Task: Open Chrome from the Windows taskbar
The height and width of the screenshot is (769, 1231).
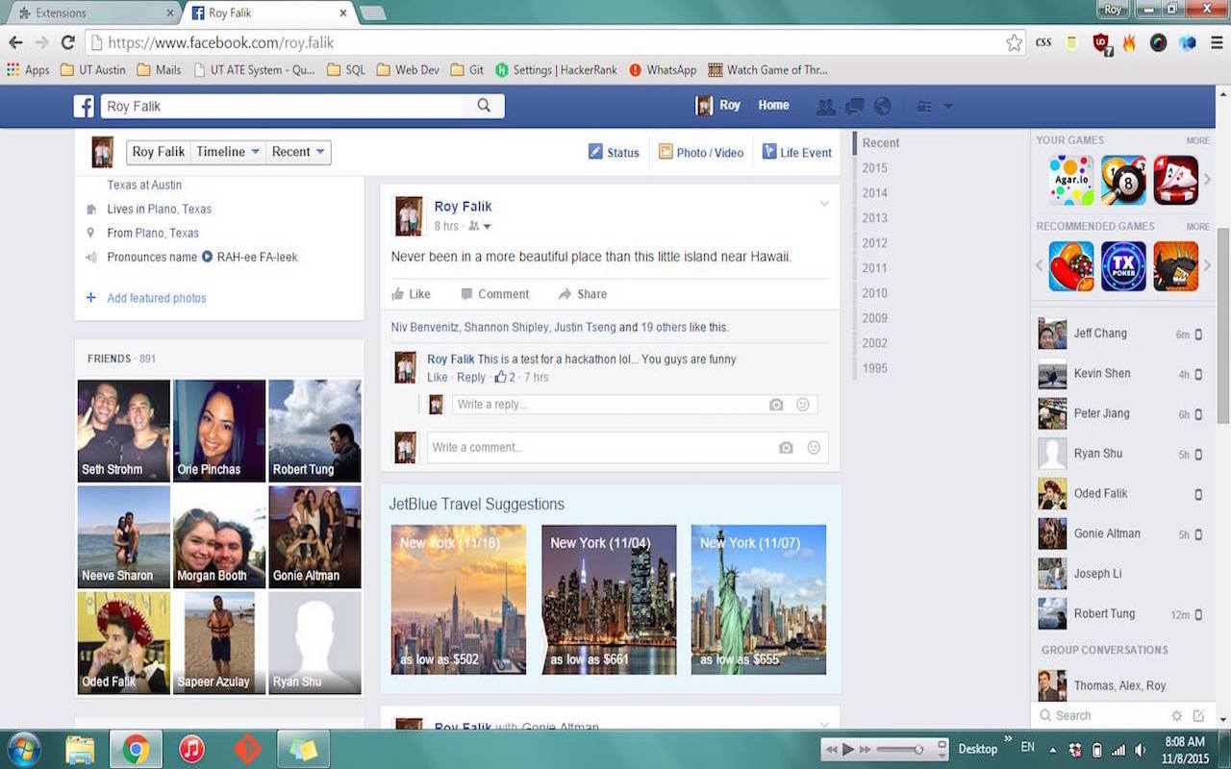Action: [x=136, y=749]
